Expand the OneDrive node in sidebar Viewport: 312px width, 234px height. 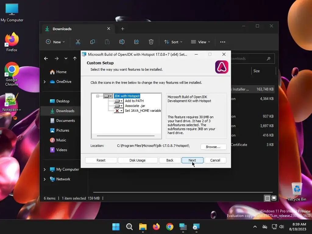click(x=44, y=82)
